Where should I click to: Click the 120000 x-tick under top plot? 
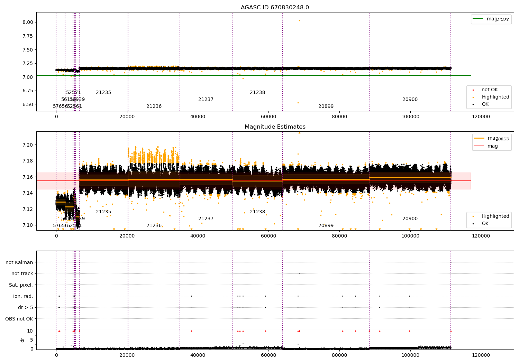[x=481, y=117]
